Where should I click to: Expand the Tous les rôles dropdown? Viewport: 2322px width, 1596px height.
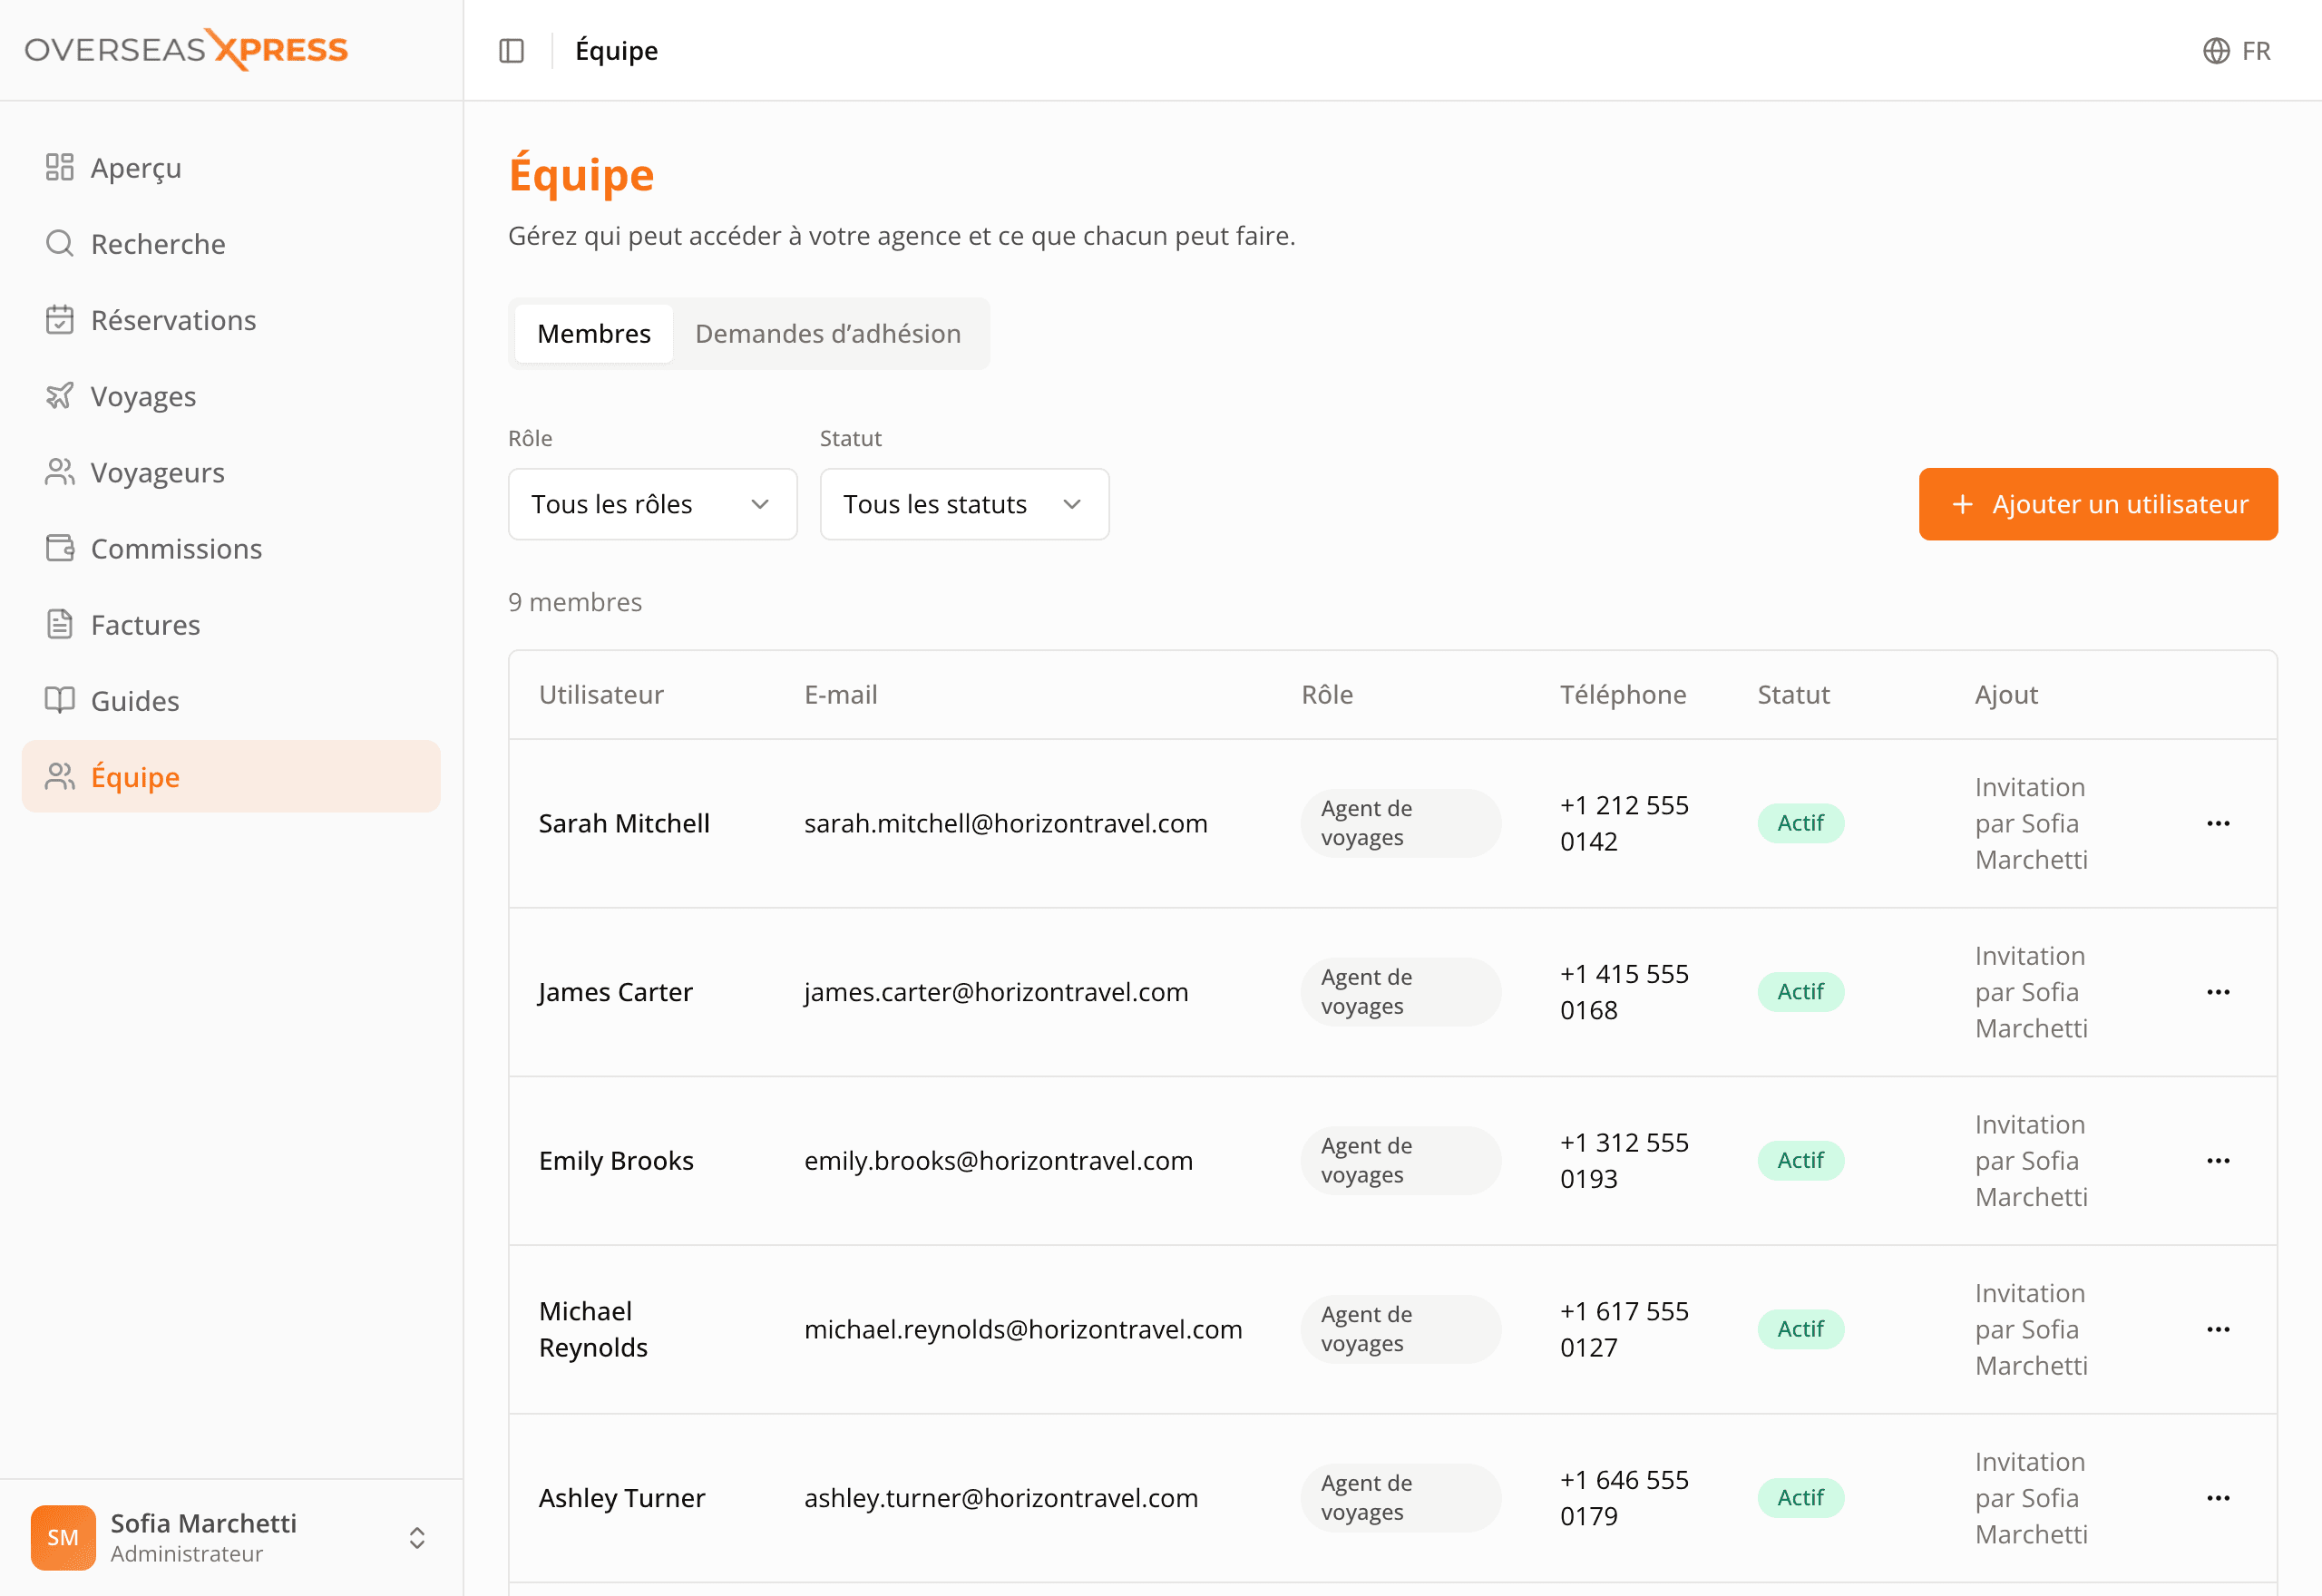pos(653,504)
